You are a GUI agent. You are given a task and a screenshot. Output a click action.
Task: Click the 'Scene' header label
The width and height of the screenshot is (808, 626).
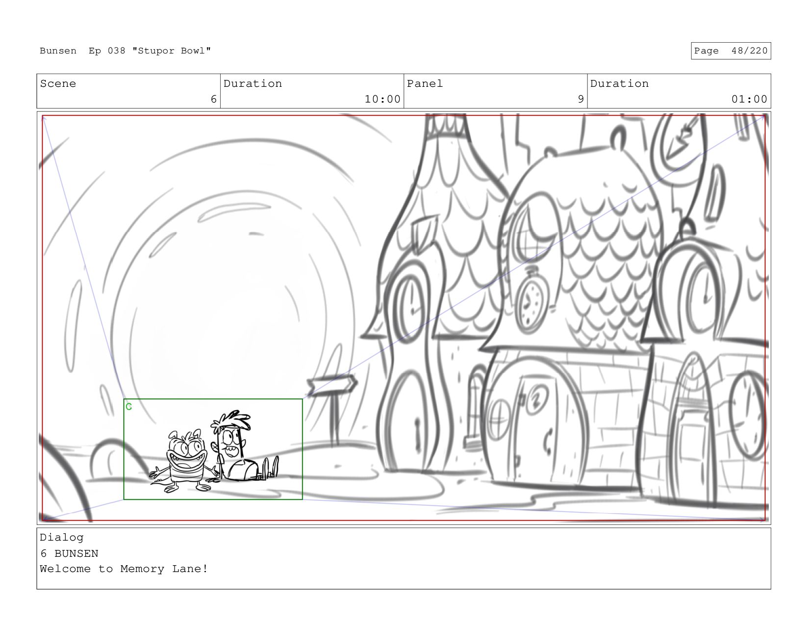click(58, 84)
